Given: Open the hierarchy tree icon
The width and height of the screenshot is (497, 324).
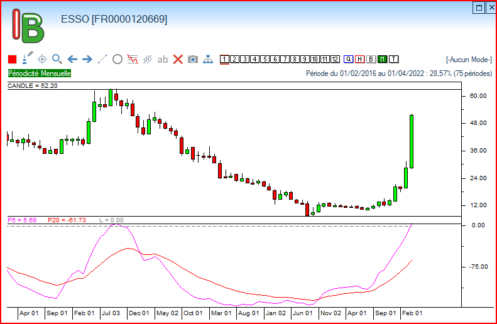Looking at the screenshot, I should tap(208, 59).
